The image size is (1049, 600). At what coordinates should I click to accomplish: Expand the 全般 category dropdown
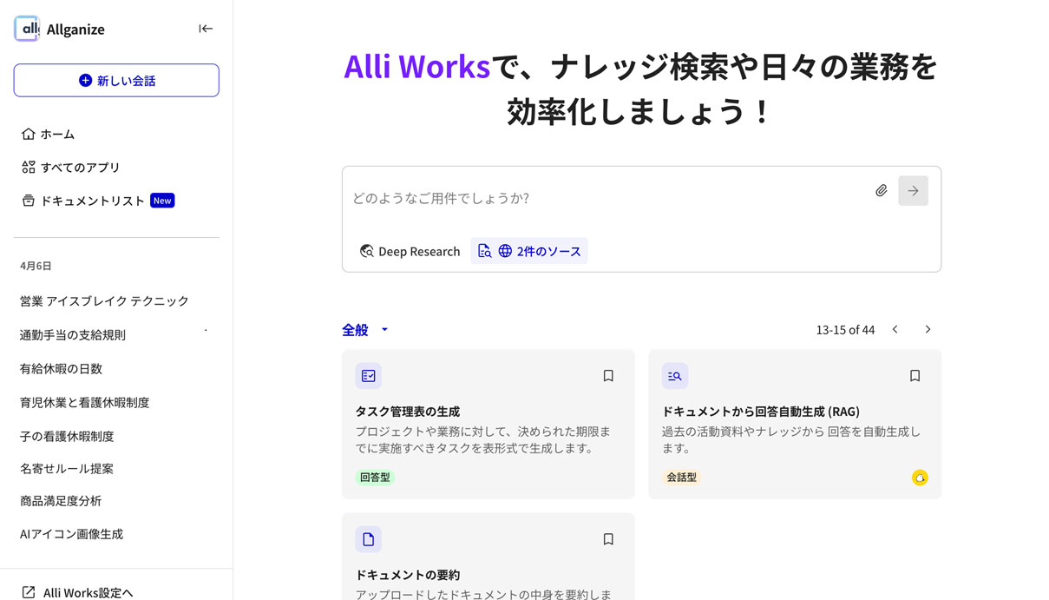pyautogui.click(x=365, y=330)
